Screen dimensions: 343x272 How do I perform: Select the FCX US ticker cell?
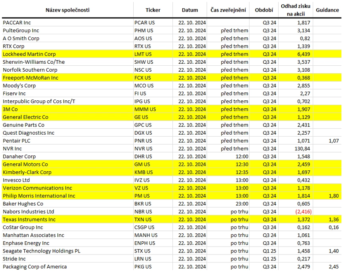[153, 78]
